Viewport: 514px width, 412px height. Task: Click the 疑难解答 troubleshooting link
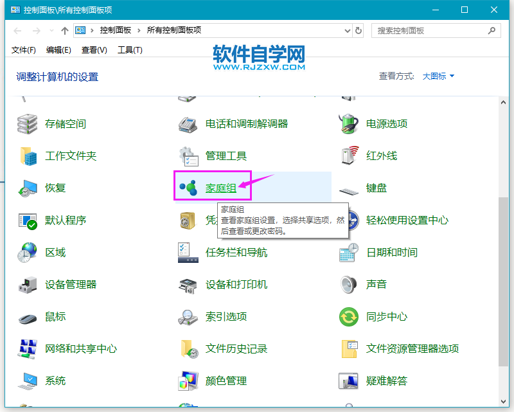click(x=386, y=381)
